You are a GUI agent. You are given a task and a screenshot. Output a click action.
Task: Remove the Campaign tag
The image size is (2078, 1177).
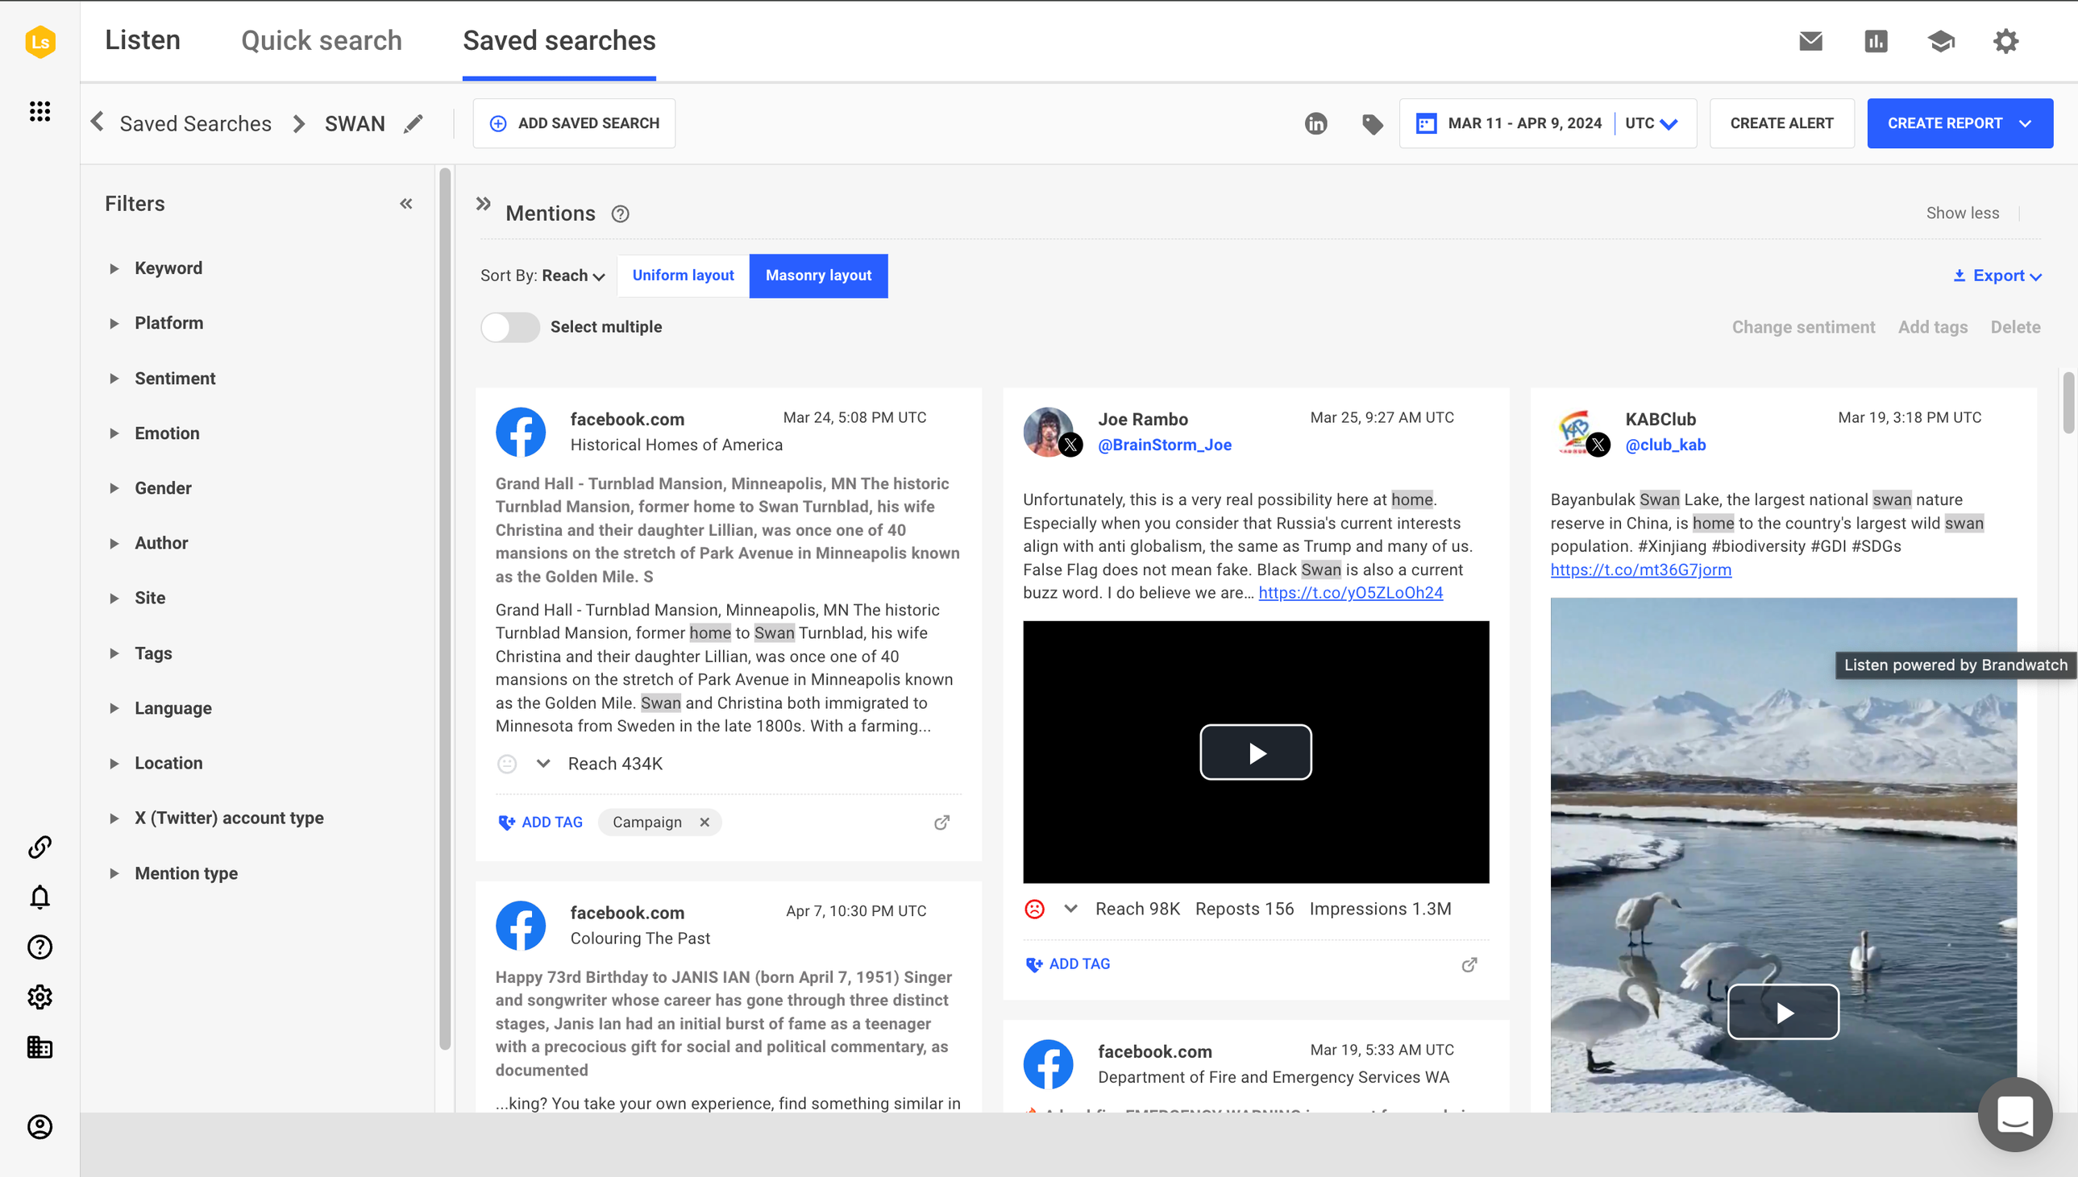pyautogui.click(x=704, y=822)
